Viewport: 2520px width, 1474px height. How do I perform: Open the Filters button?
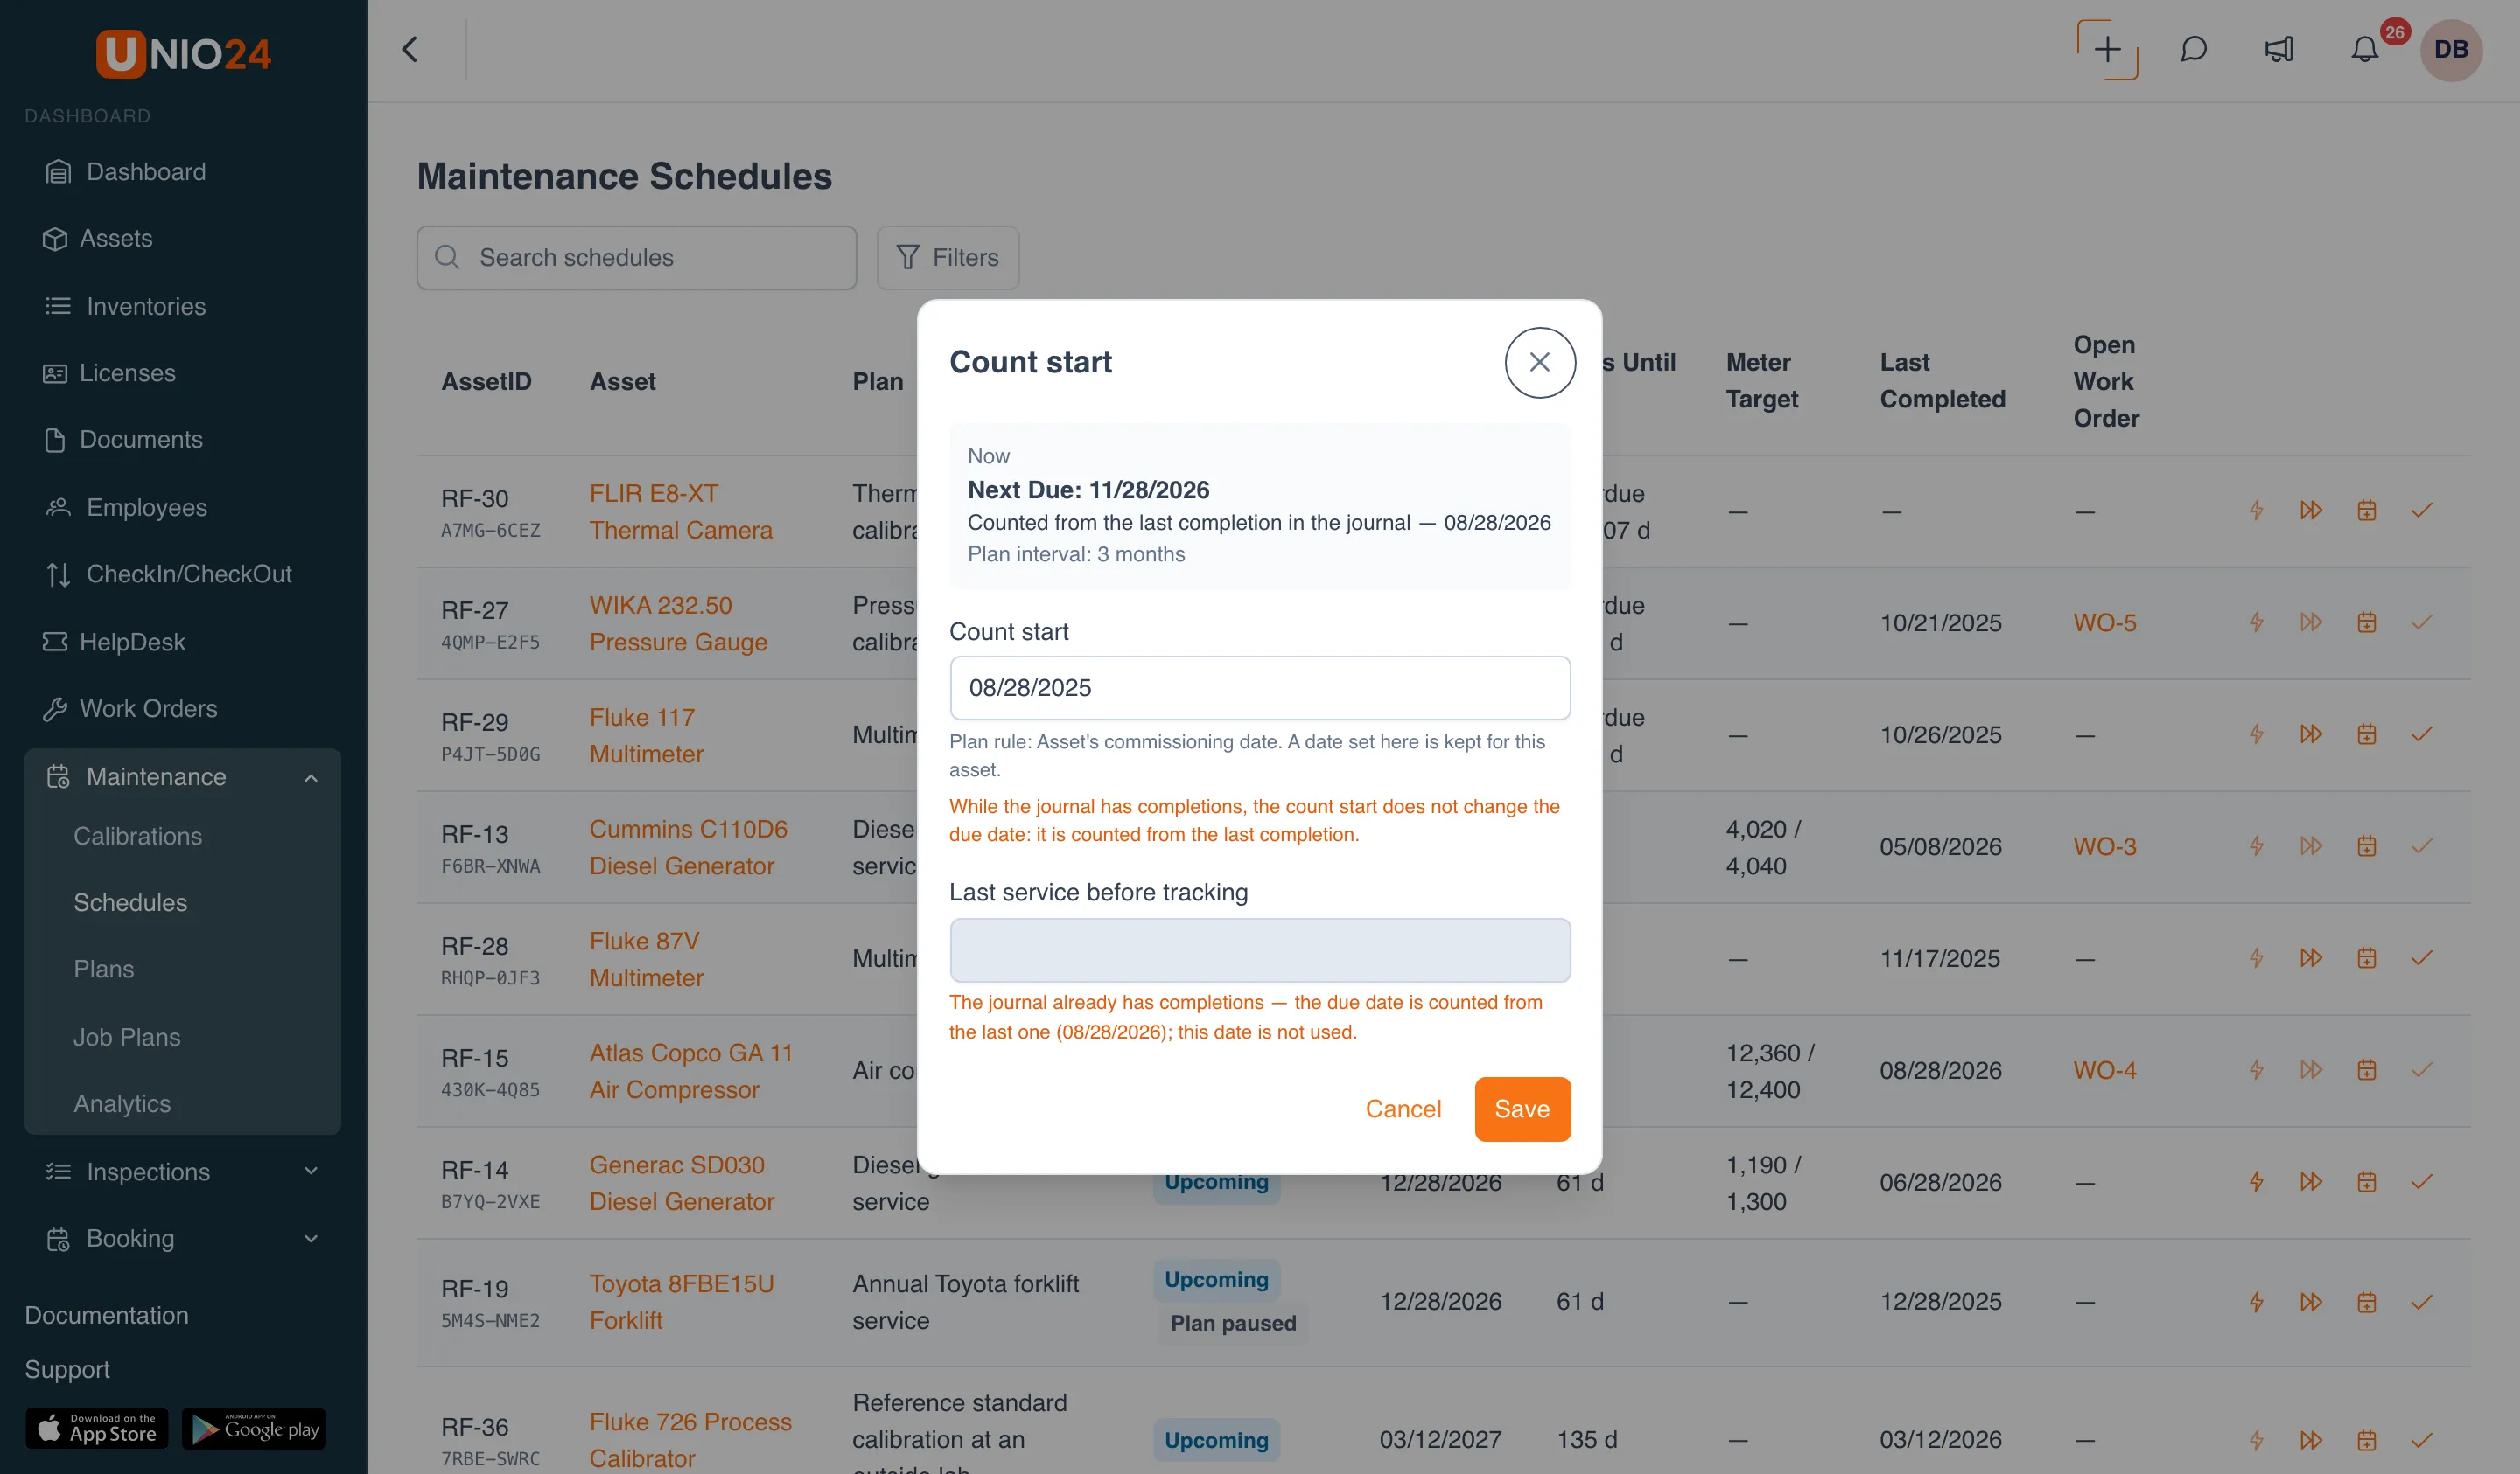(x=948, y=258)
